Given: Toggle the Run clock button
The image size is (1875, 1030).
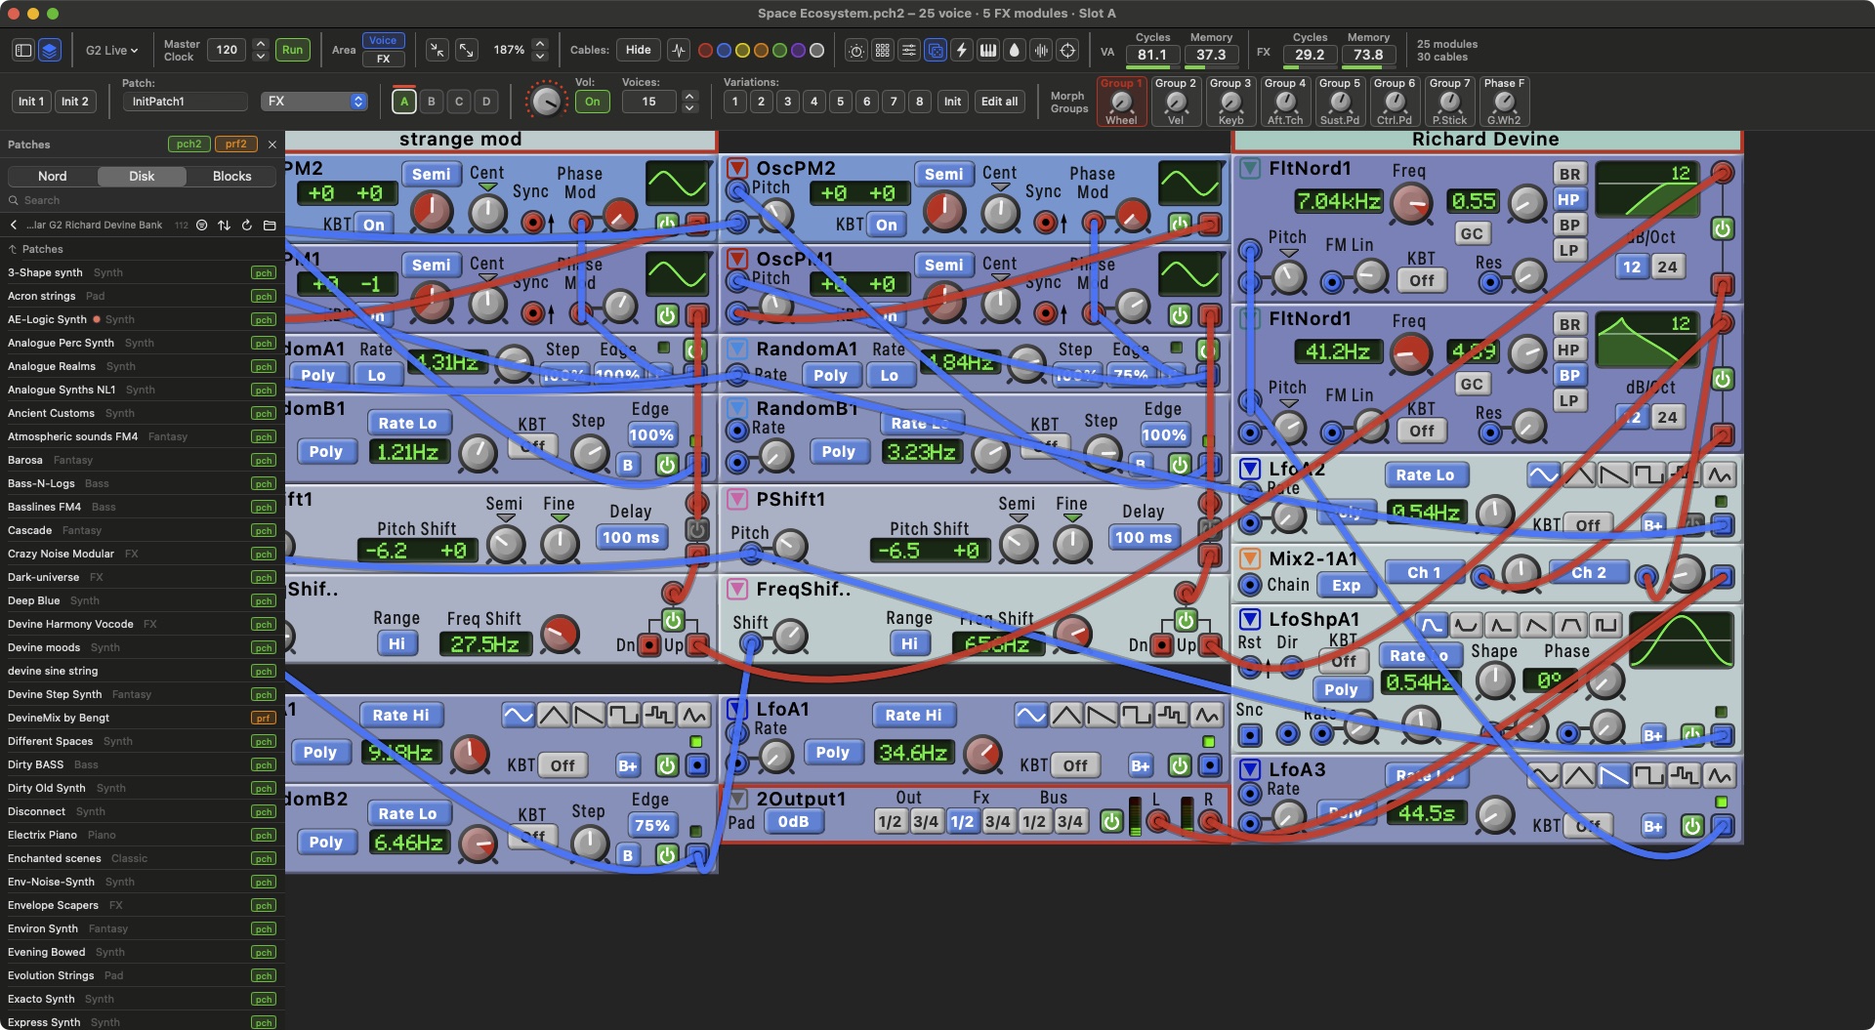Looking at the screenshot, I should point(292,50).
